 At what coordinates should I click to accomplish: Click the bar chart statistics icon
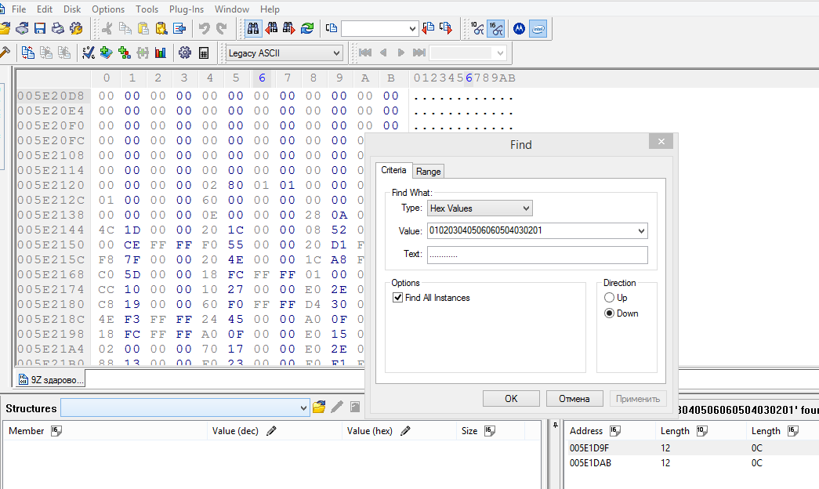pos(161,53)
